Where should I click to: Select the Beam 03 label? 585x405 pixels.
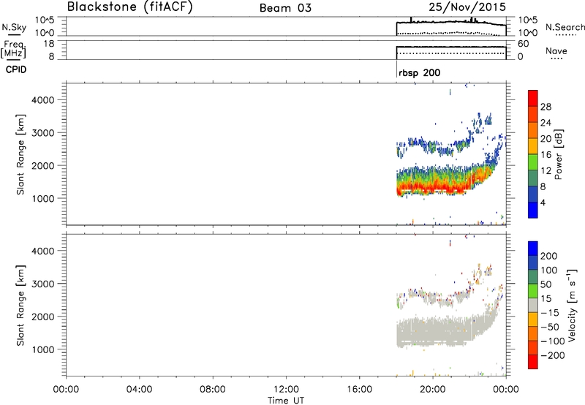pos(285,8)
